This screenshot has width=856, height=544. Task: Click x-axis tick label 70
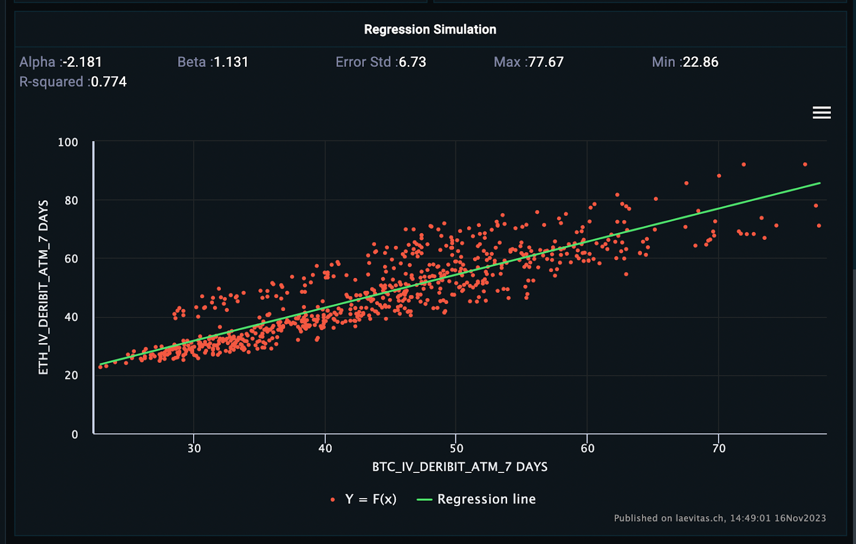pyautogui.click(x=719, y=448)
